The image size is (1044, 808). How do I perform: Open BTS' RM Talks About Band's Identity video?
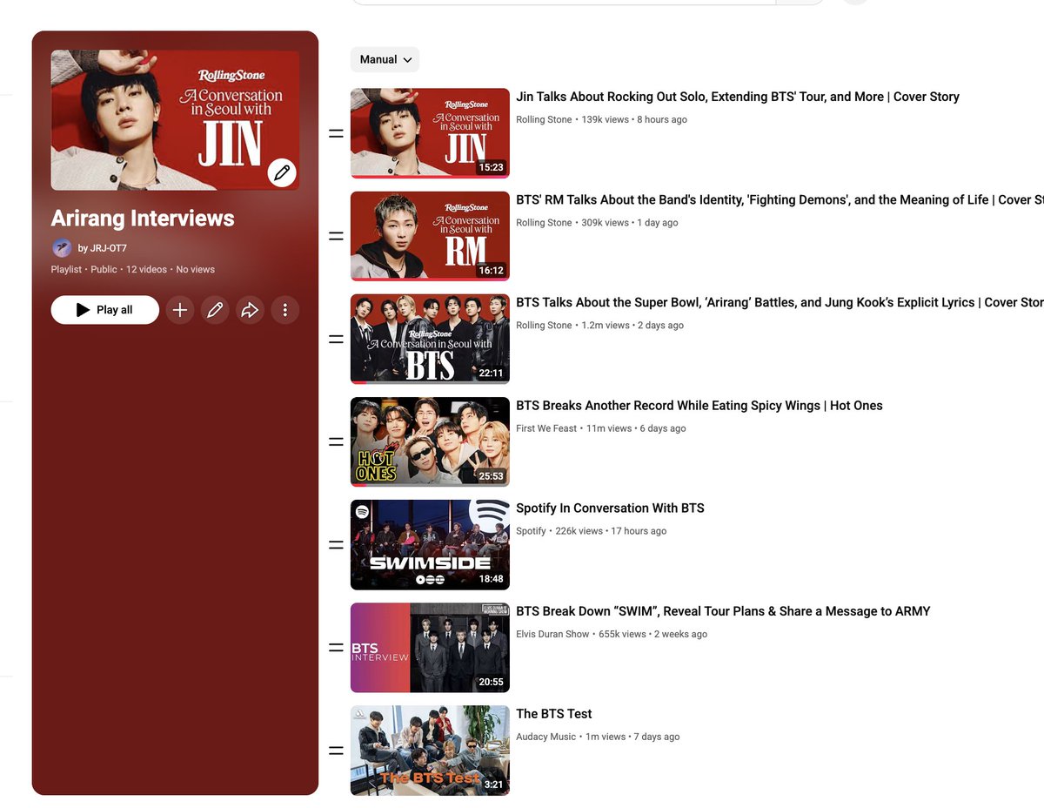click(780, 199)
